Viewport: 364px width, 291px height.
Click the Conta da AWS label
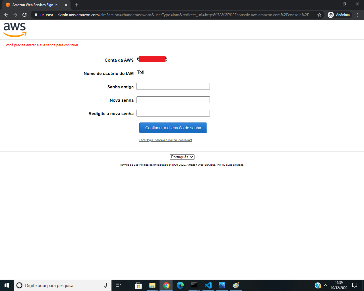pyautogui.click(x=119, y=60)
